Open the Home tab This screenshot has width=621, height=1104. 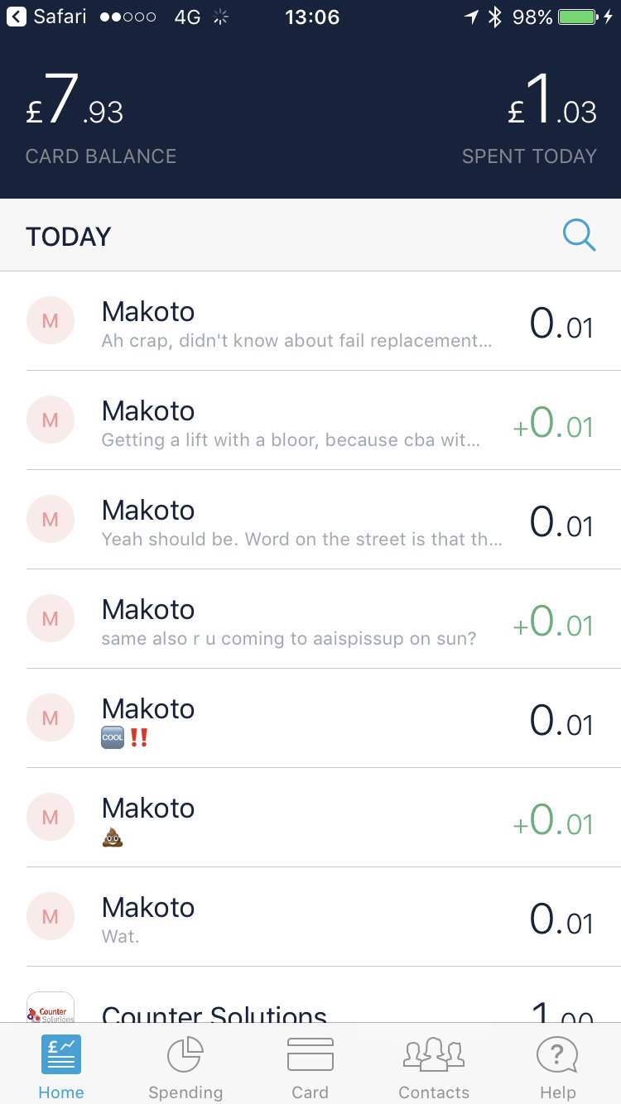click(61, 1068)
